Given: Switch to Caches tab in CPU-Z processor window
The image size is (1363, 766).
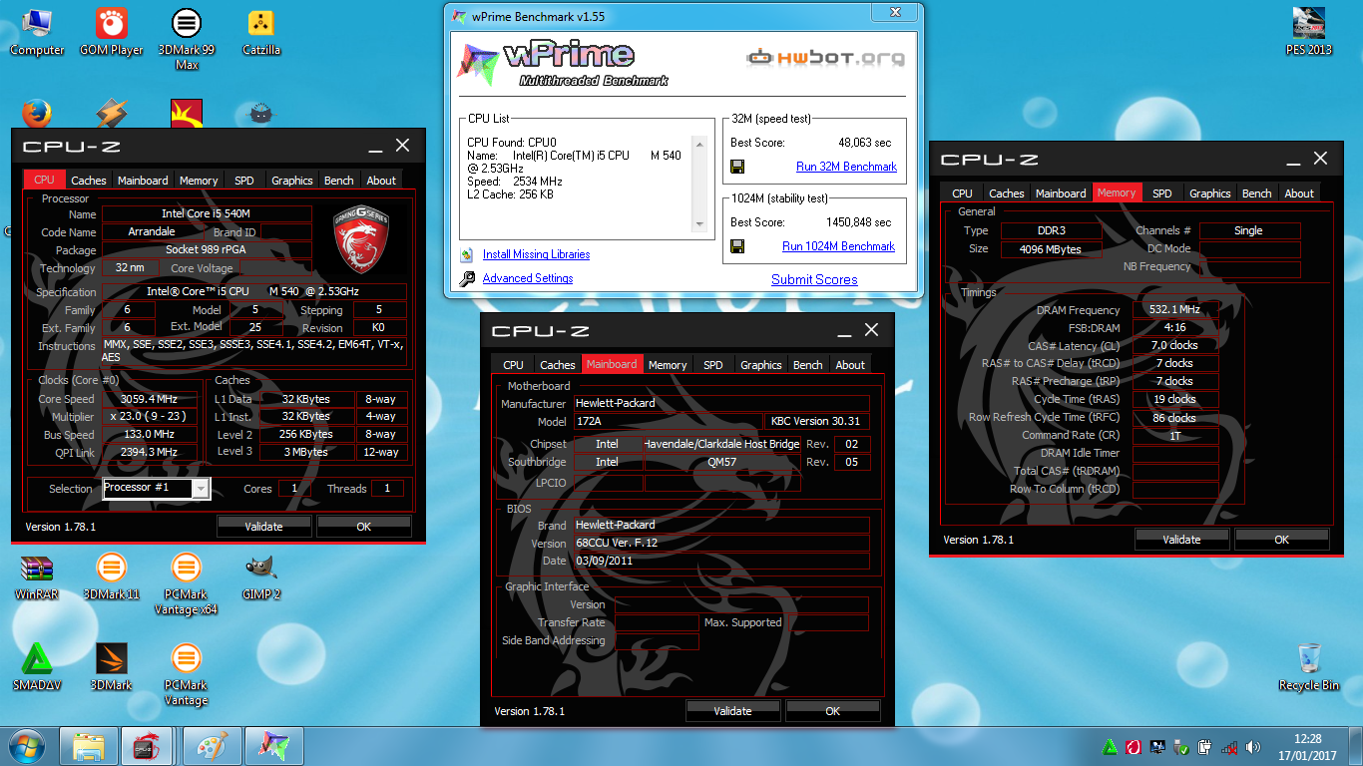Looking at the screenshot, I should pyautogui.click(x=88, y=181).
